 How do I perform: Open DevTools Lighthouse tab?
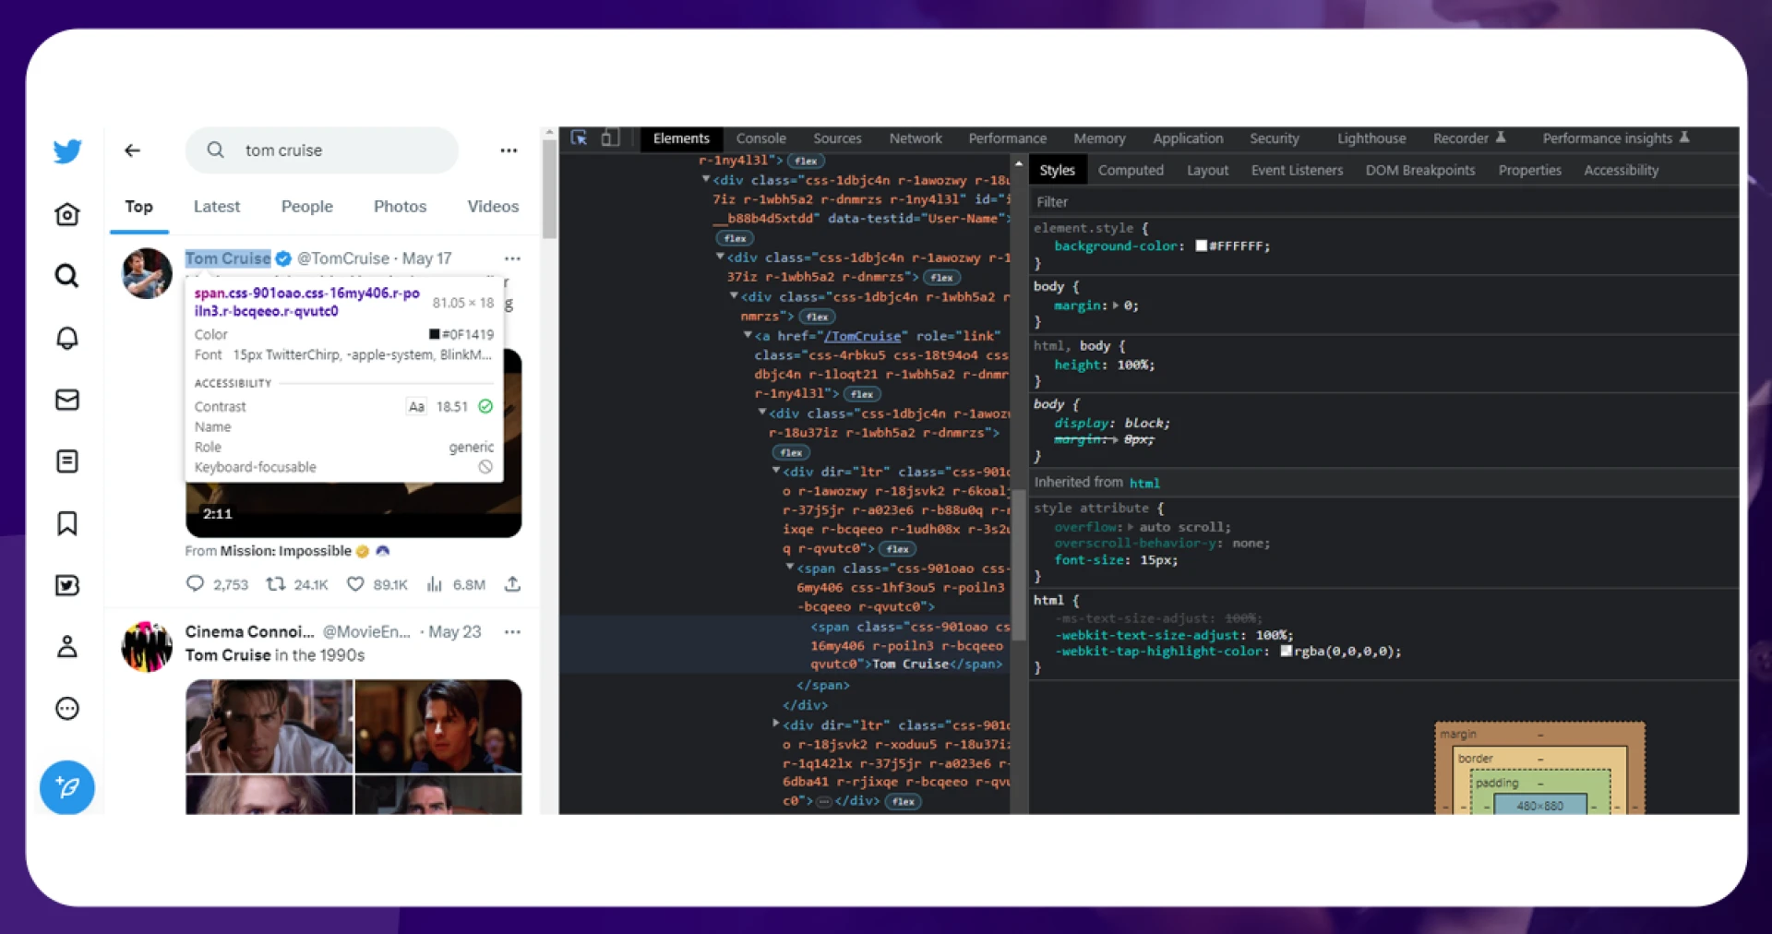pyautogui.click(x=1371, y=138)
